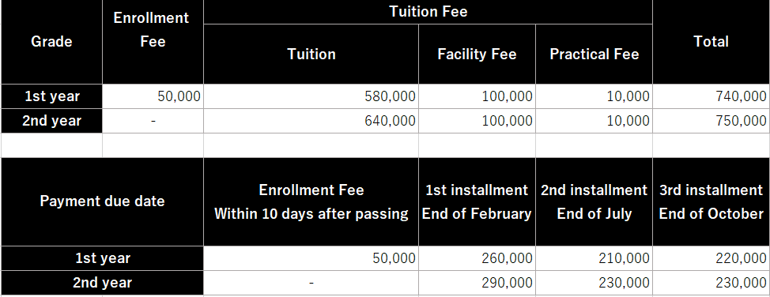Select the Practical Fee header cell
This screenshot has height=297, width=770.
click(594, 54)
